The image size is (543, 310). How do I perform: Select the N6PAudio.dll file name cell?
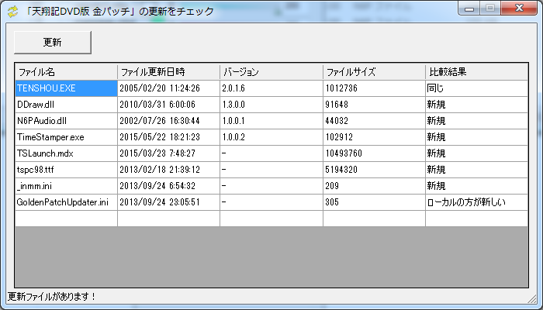66,121
